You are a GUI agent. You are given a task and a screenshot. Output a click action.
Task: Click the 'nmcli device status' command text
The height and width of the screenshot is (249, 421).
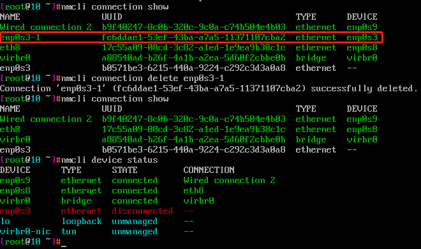click(x=110, y=160)
